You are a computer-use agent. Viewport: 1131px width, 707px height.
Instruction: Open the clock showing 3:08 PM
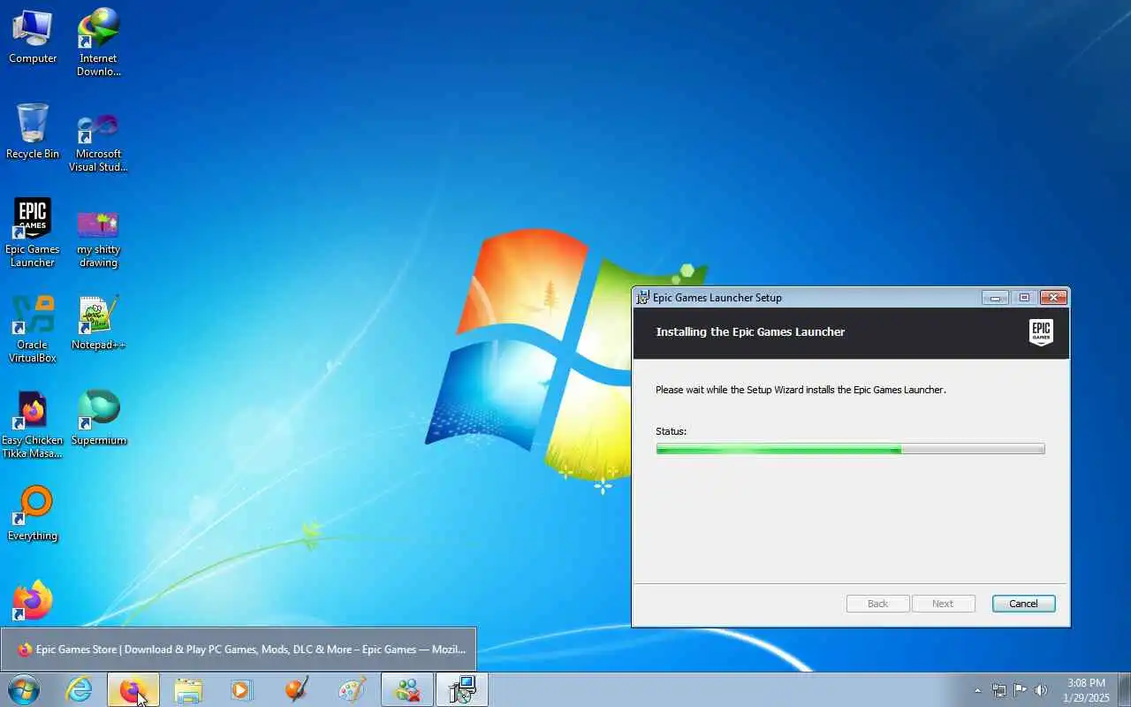tap(1086, 690)
